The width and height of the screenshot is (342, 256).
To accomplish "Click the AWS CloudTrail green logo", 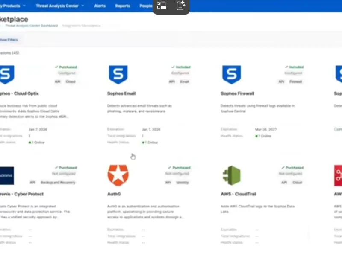I will pos(231,175).
